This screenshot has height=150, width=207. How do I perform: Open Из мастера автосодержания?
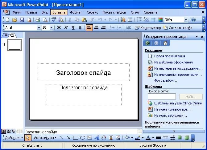[178, 68]
